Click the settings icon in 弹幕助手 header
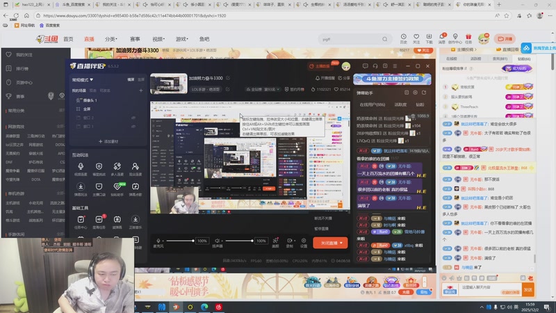The image size is (556, 313). point(415,93)
